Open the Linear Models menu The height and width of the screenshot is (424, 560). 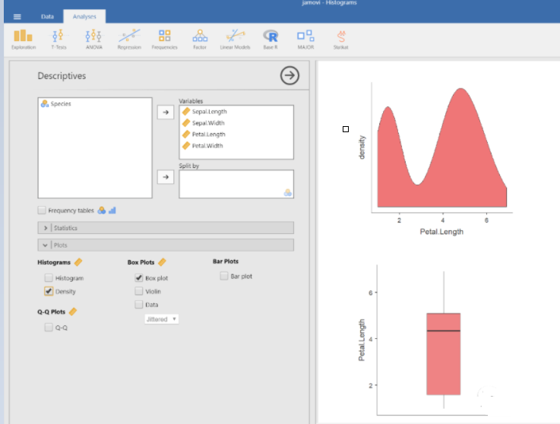click(x=235, y=38)
